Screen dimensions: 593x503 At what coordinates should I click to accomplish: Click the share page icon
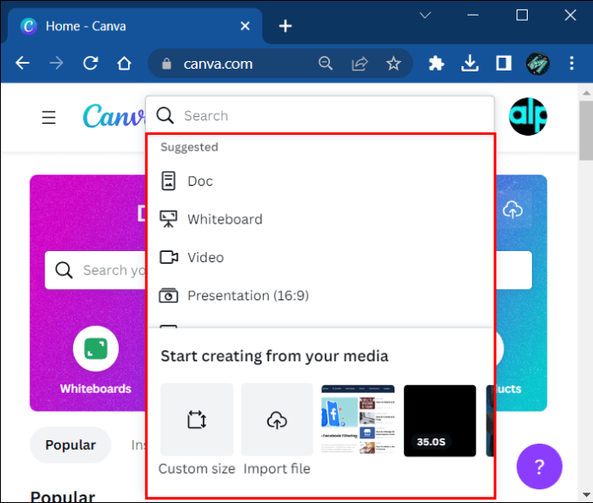[x=359, y=64]
